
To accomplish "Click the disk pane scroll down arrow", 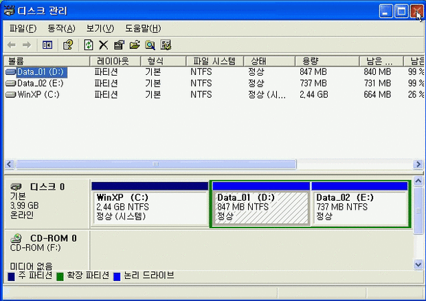I will point(418,265).
